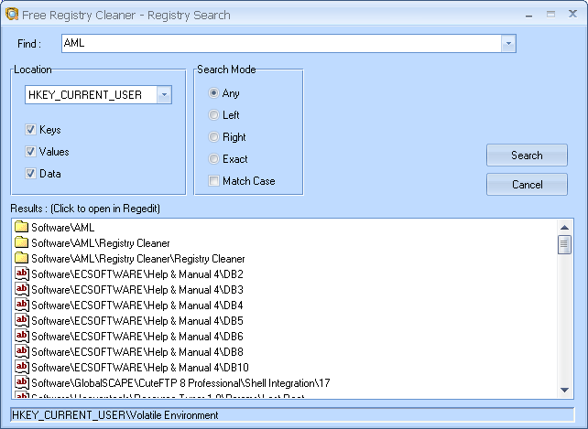Open result Help & Manual 4\DB8
Viewport: 588px width, 429px height.
[137, 352]
